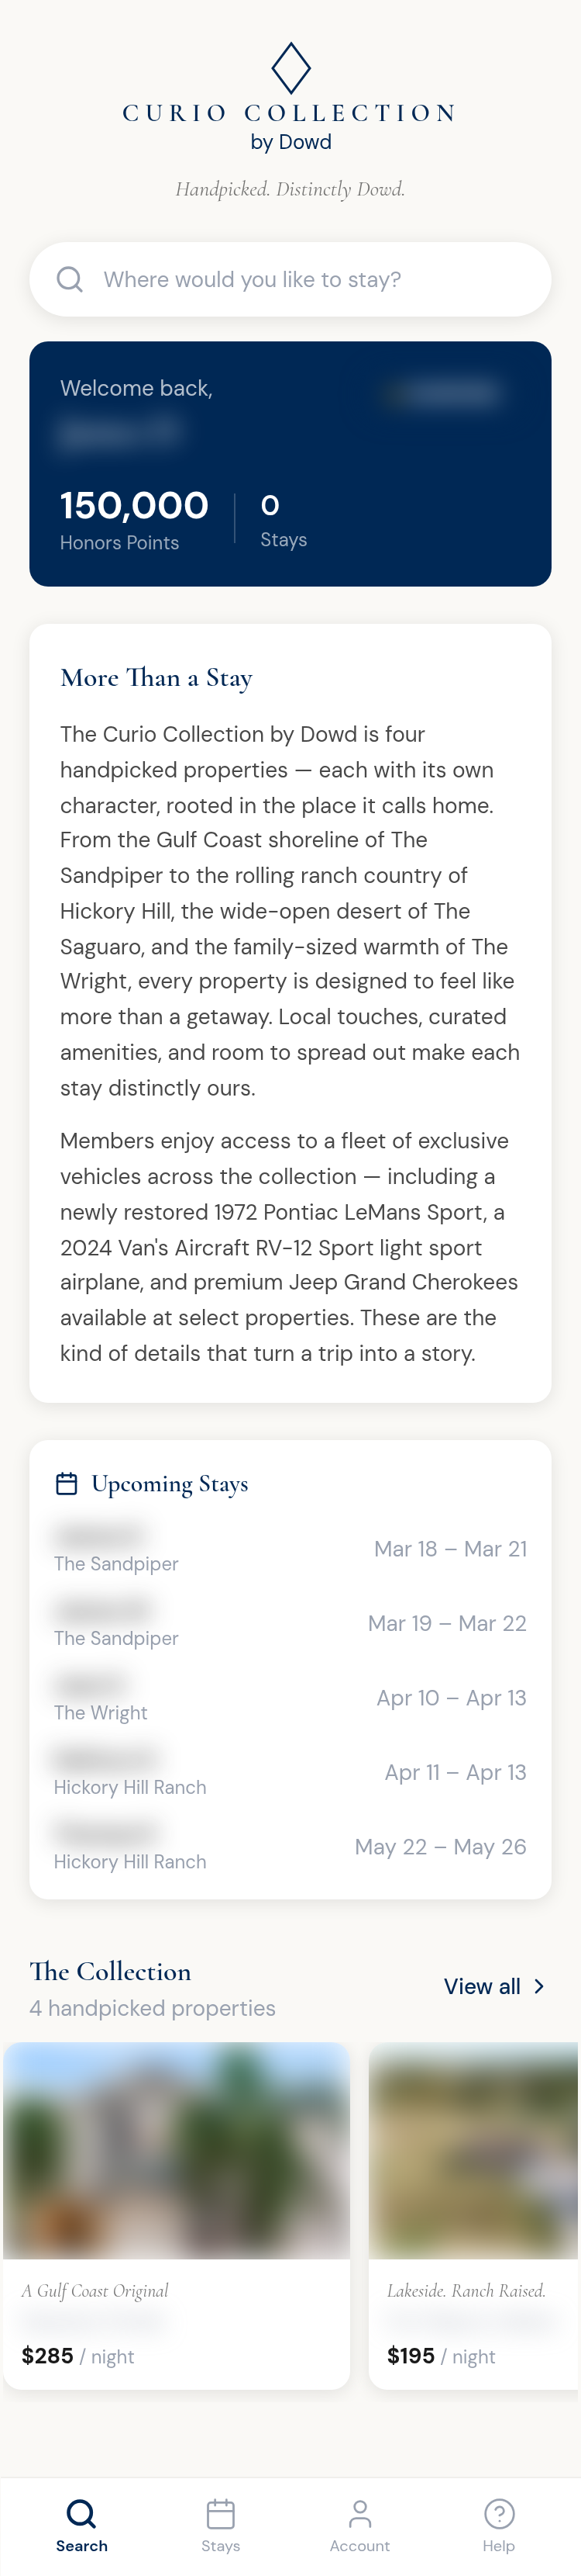The image size is (581, 2576).
Task: Click the 150,000 Honors Points balance
Action: coord(134,506)
